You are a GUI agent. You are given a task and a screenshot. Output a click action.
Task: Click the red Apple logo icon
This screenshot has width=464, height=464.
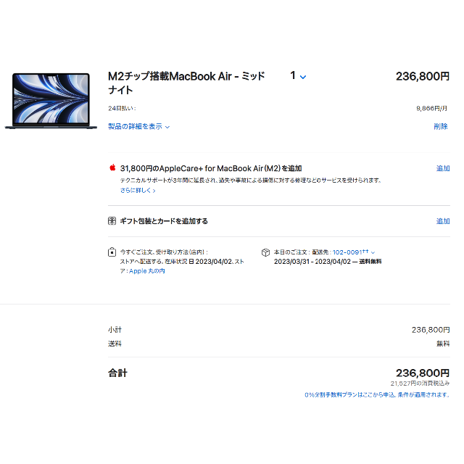[x=112, y=167]
